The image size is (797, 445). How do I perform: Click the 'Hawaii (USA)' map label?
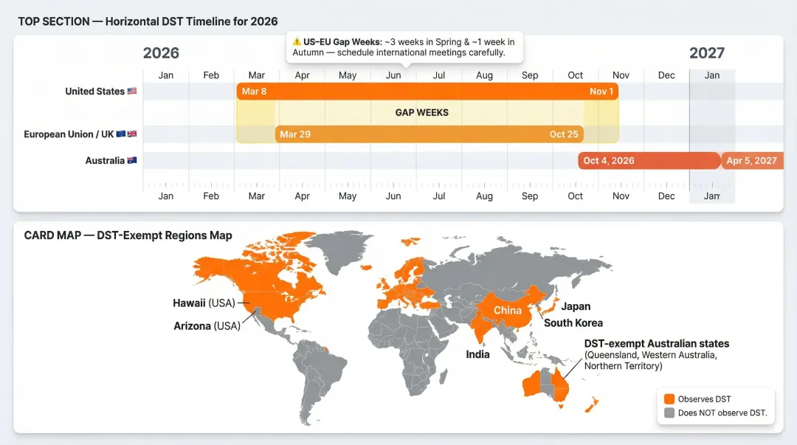click(x=204, y=303)
